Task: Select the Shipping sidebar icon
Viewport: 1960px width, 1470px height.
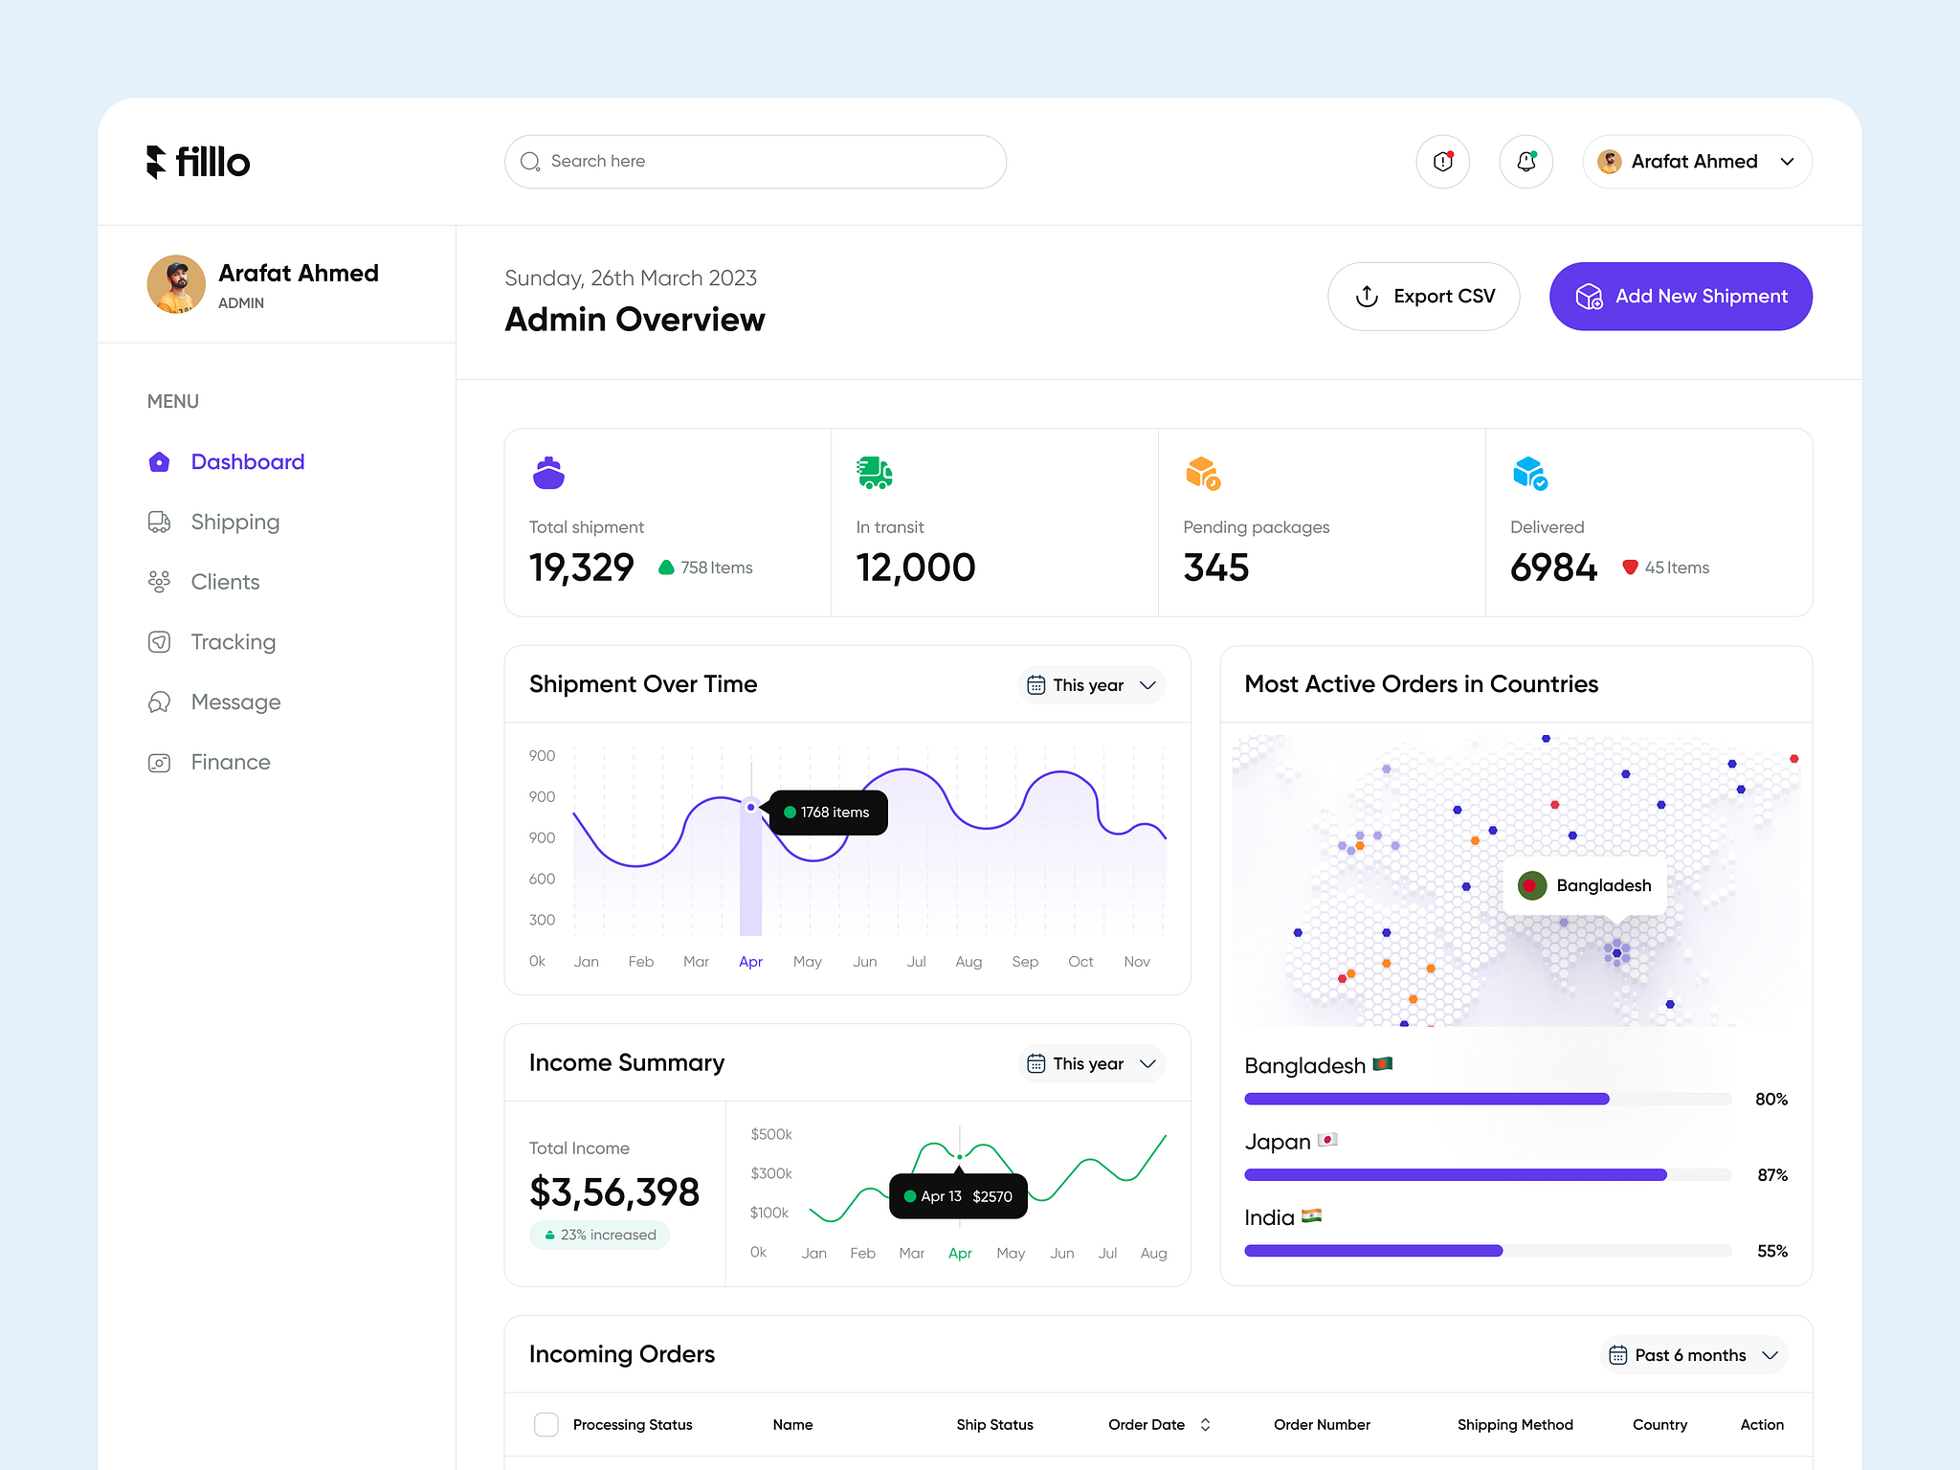Action: point(159,522)
